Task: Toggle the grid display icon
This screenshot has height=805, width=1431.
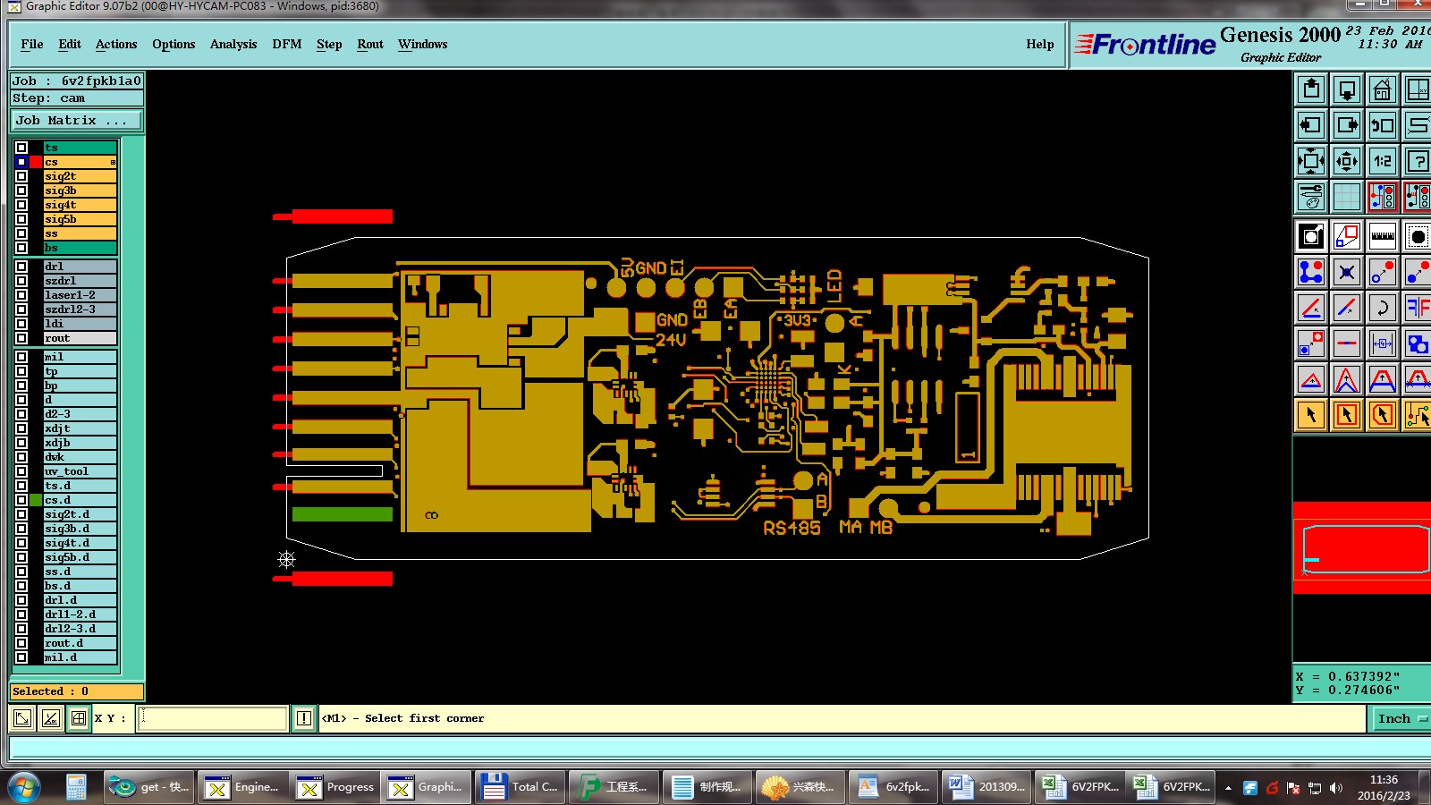Action: (1346, 197)
